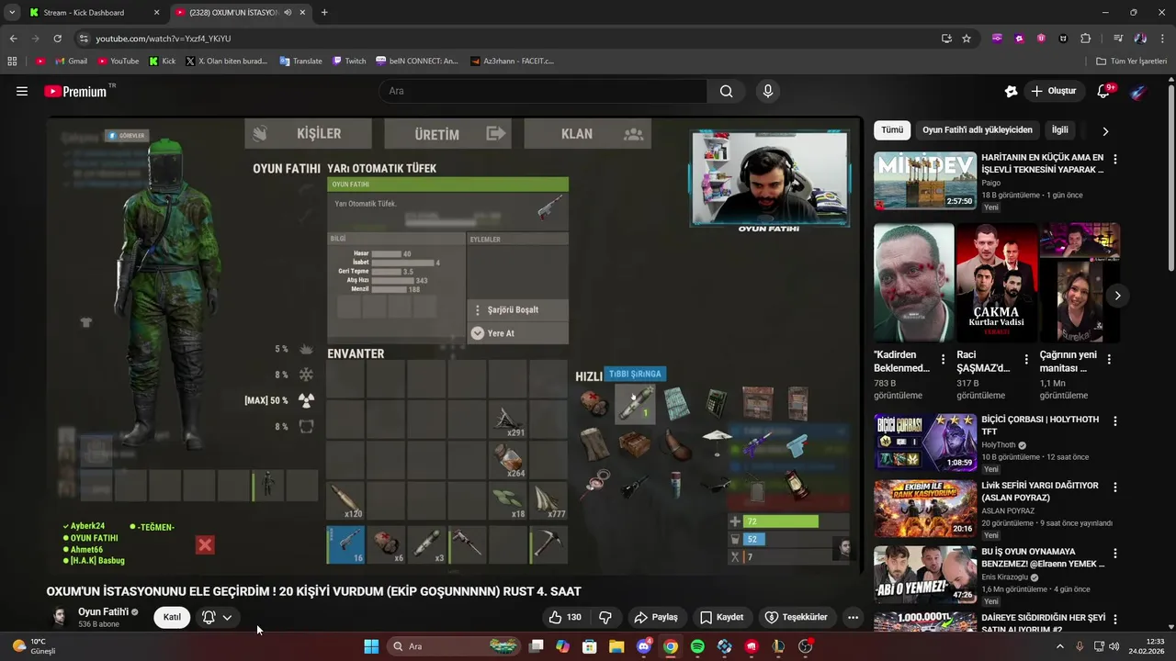Open weather widget showing 10°C Güneşli

tap(34, 646)
